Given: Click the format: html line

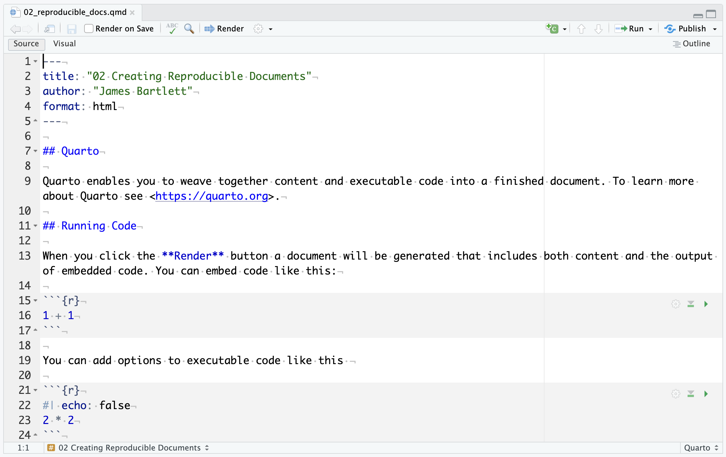Looking at the screenshot, I should click(x=80, y=106).
